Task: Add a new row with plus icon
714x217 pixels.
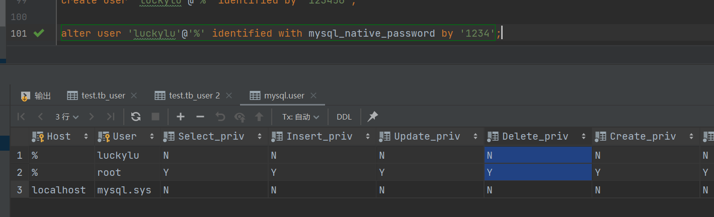Action: (x=181, y=117)
